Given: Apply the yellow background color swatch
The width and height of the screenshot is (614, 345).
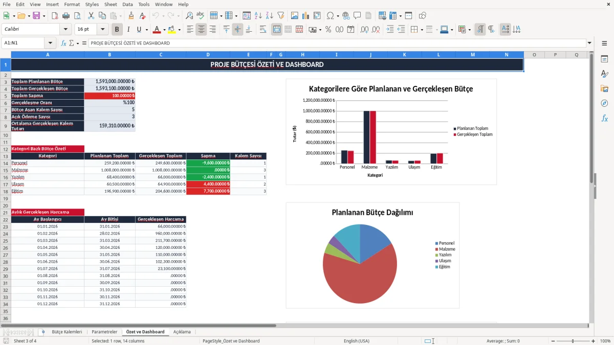Looking at the screenshot, I should [x=172, y=30].
